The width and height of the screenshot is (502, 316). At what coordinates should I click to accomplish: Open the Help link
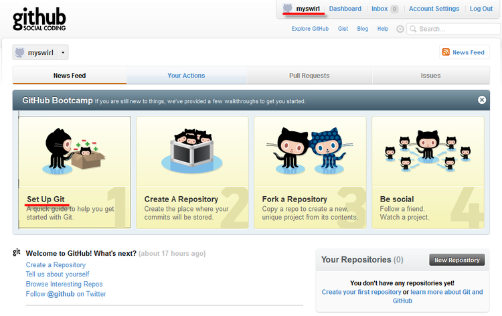(383, 29)
